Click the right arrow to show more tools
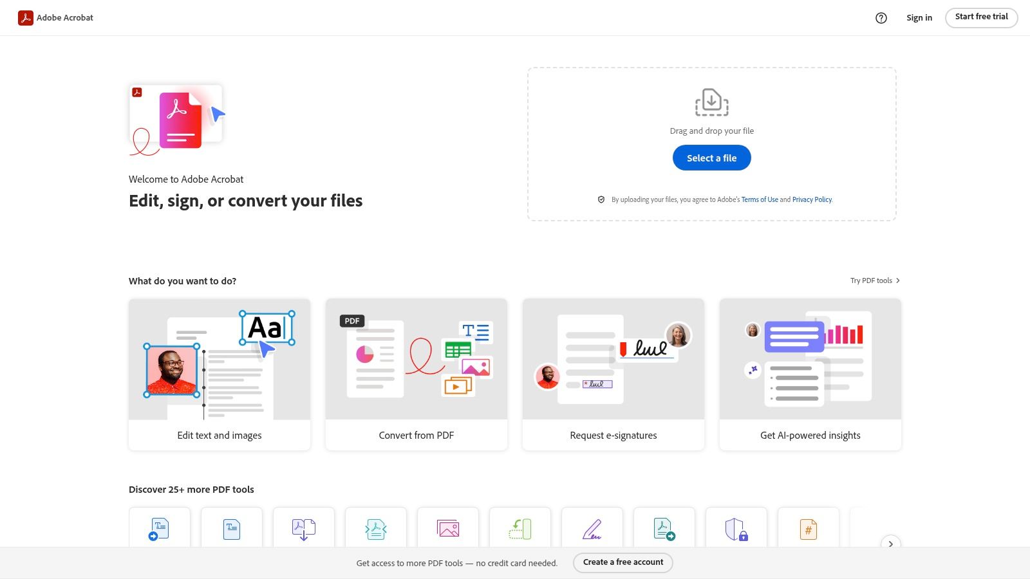The height and width of the screenshot is (579, 1030). tap(891, 544)
